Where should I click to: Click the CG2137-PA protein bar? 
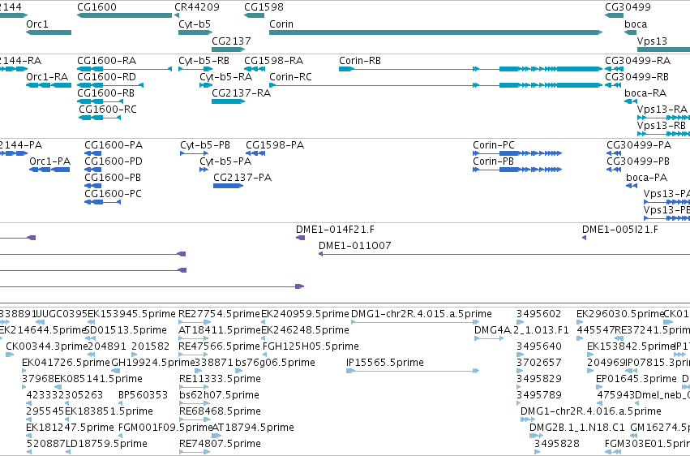229,186
